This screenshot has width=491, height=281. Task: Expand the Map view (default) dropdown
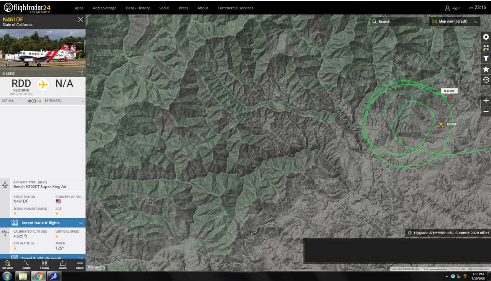[x=455, y=21]
